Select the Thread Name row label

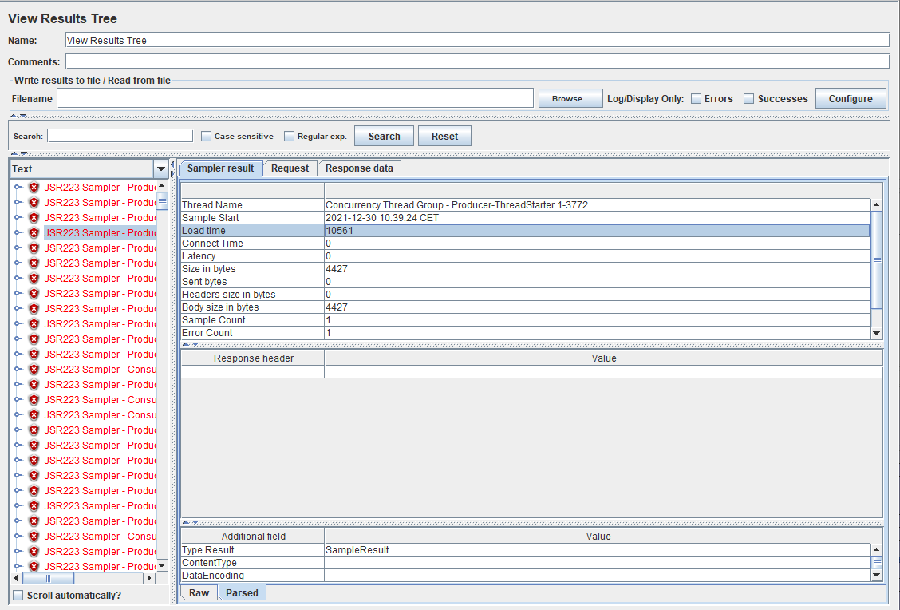(211, 205)
